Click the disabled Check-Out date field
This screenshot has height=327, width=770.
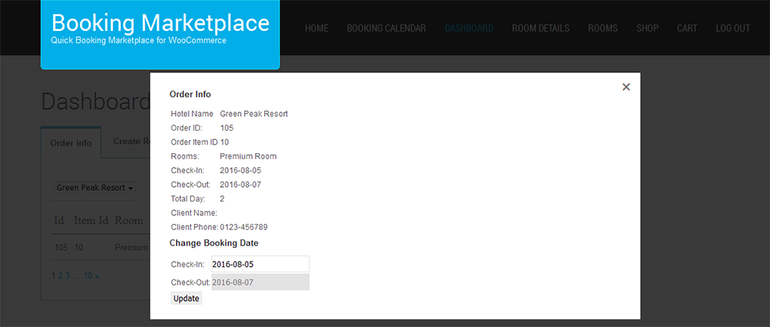[x=260, y=282]
